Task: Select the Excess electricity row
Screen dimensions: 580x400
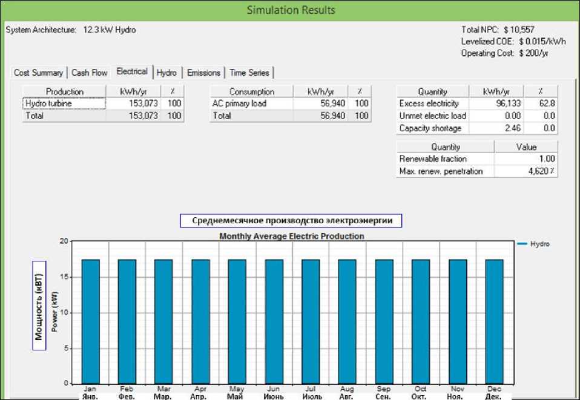Action: pos(429,103)
